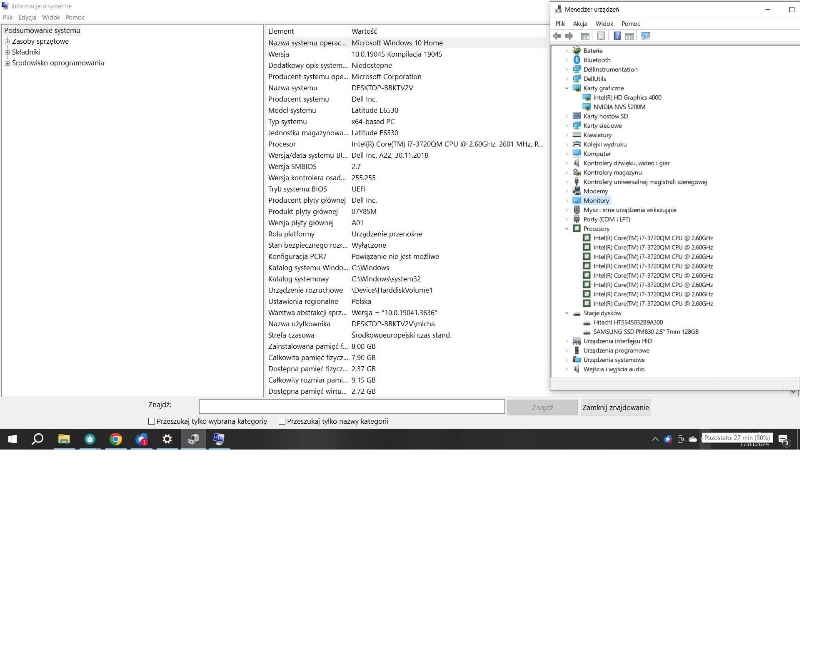
Task: Click the Baterie category icon
Action: coord(577,50)
